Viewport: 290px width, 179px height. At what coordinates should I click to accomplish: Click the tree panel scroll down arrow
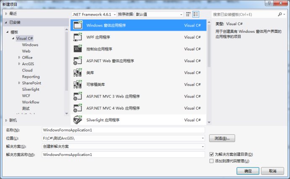[x=66, y=113]
